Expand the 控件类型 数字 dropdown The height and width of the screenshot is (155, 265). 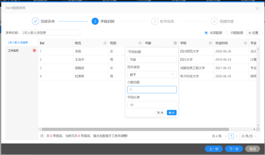click(x=152, y=75)
